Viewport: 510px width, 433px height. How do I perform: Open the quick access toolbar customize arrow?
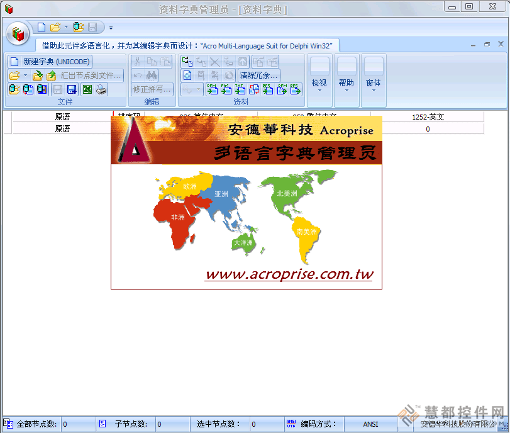pyautogui.click(x=111, y=28)
